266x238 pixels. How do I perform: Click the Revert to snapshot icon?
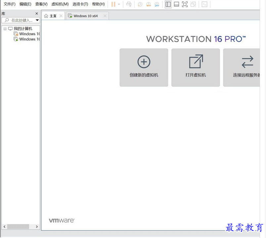click(x=149, y=4)
